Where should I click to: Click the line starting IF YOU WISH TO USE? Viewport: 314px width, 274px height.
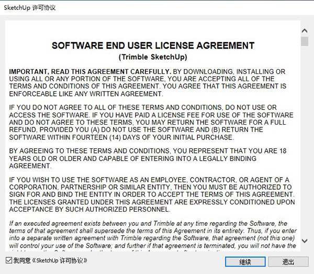pos(149,180)
